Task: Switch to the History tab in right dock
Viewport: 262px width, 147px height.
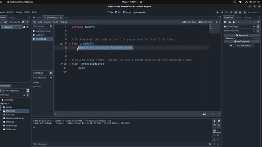Action: [x=248, y=18]
